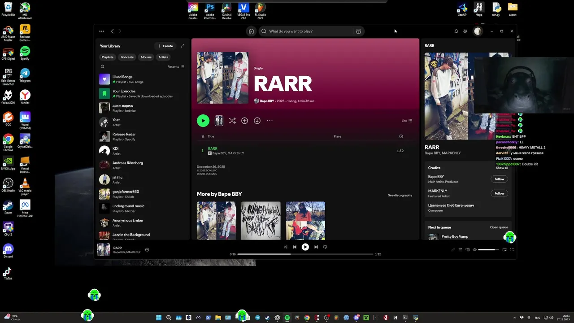Select the RARR track row title
Screen dimensions: 574x323
[x=213, y=148]
